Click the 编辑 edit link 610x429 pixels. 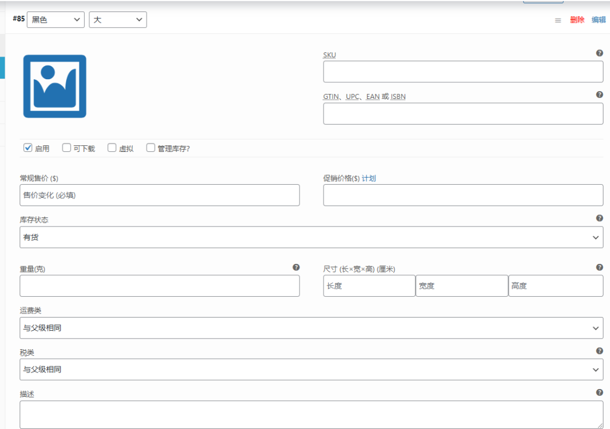[597, 20]
